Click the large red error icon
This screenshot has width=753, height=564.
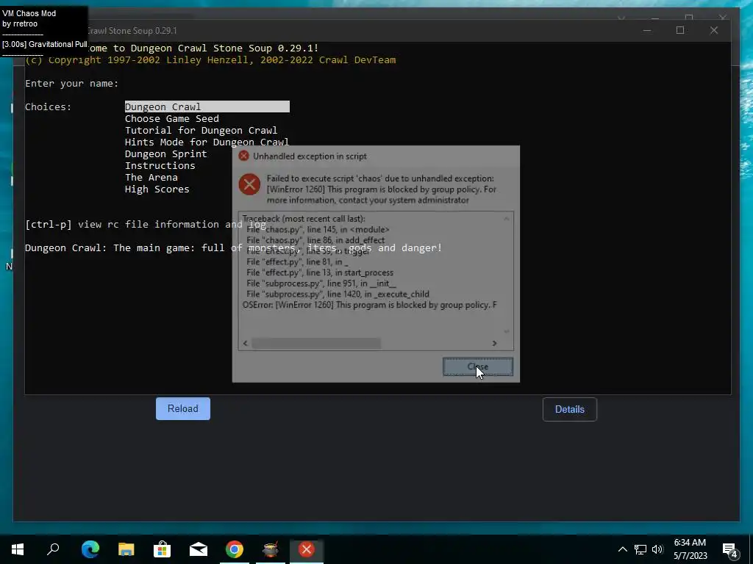point(249,184)
